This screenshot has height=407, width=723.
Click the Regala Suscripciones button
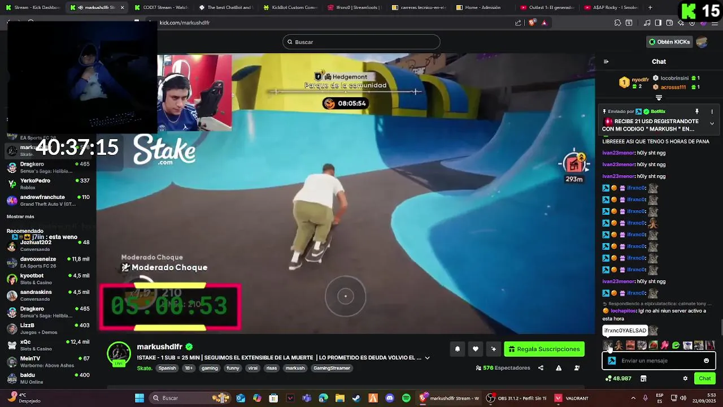pos(544,349)
